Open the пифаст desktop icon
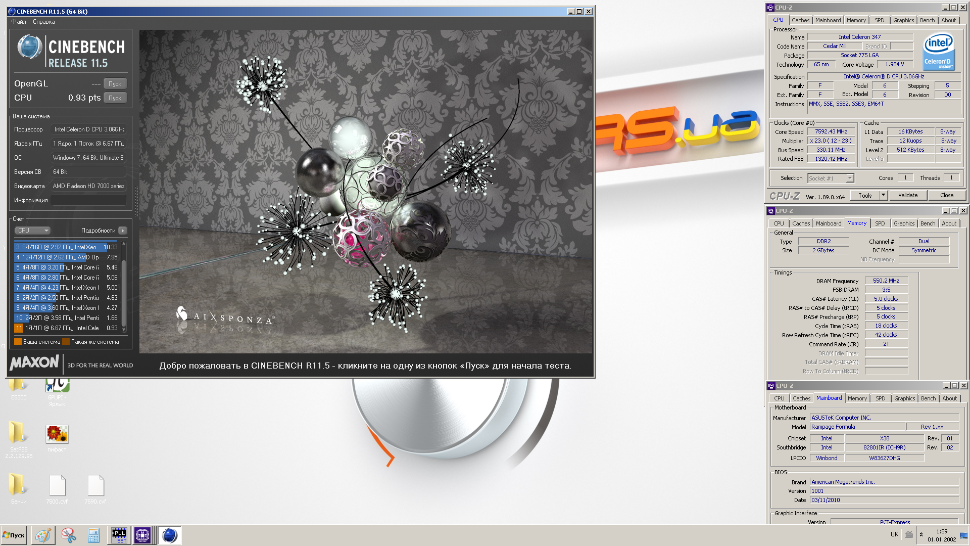The width and height of the screenshot is (970, 546). click(x=57, y=438)
